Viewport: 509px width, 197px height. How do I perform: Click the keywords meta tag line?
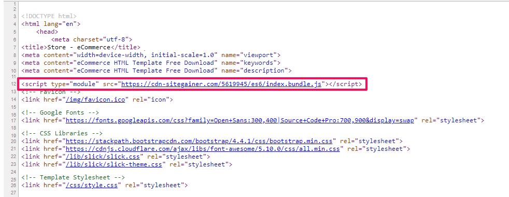pyautogui.click(x=151, y=63)
